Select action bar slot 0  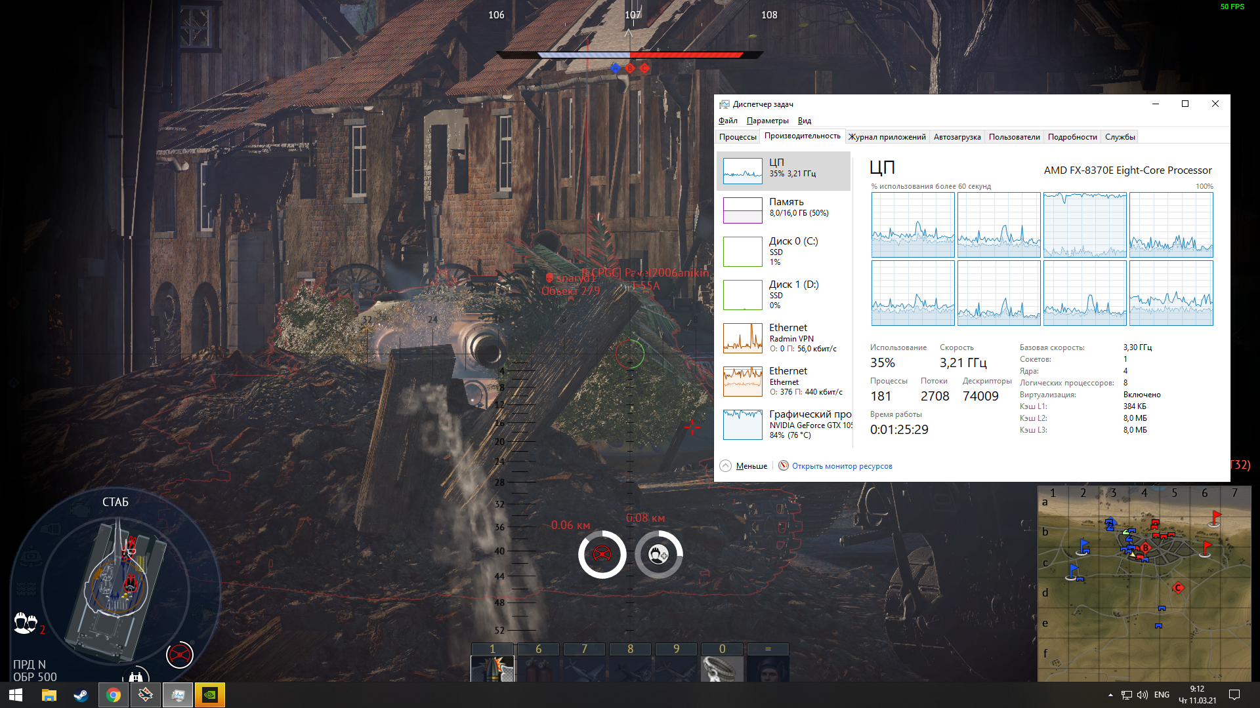pos(723,663)
